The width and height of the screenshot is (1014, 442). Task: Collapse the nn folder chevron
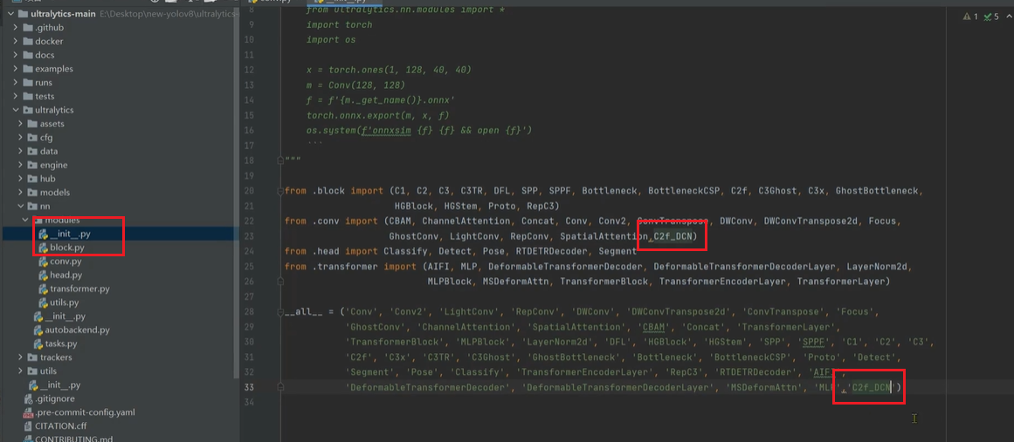click(x=21, y=206)
